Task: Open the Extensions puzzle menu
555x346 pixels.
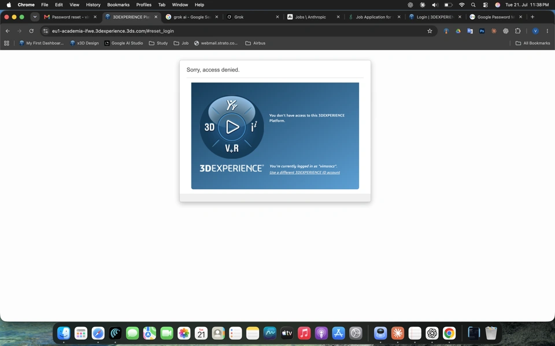Action: pyautogui.click(x=517, y=31)
